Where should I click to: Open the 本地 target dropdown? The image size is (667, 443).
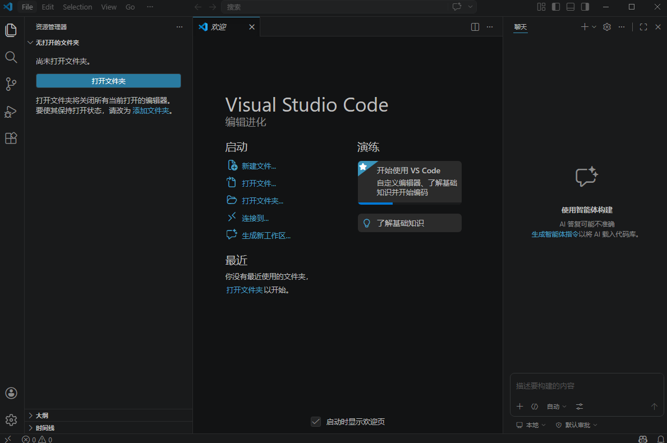click(x=531, y=425)
